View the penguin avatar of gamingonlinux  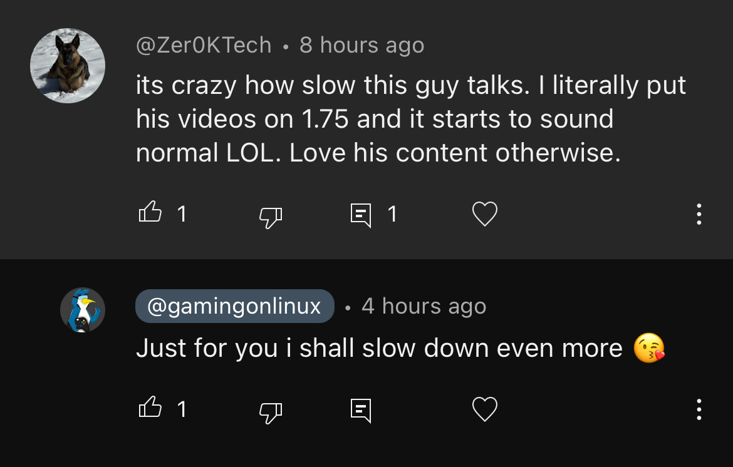click(x=82, y=310)
